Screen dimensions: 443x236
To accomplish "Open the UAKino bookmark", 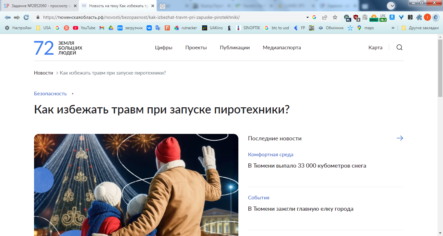I will pos(212,28).
